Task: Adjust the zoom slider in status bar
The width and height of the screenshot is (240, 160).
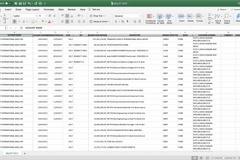Action: (x=224, y=158)
